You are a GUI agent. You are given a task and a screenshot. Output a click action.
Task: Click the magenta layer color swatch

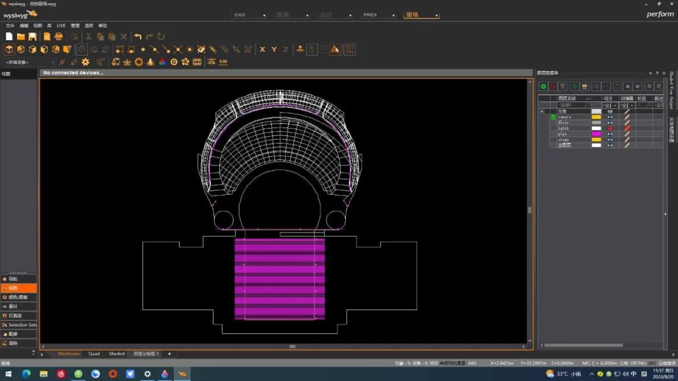(x=596, y=134)
